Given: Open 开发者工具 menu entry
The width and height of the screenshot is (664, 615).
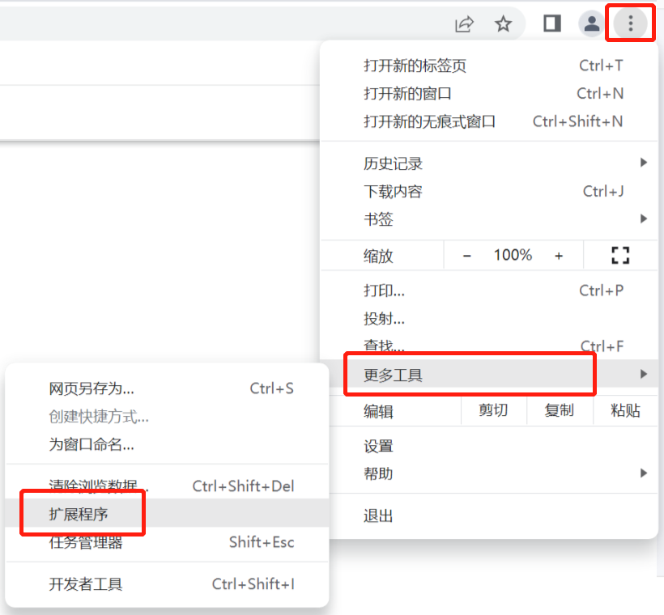Looking at the screenshot, I should tap(86, 584).
